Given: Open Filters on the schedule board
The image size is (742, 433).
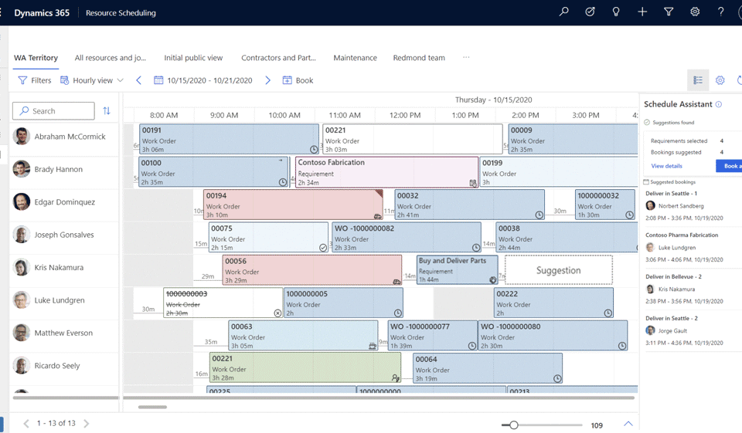Looking at the screenshot, I should [x=35, y=80].
